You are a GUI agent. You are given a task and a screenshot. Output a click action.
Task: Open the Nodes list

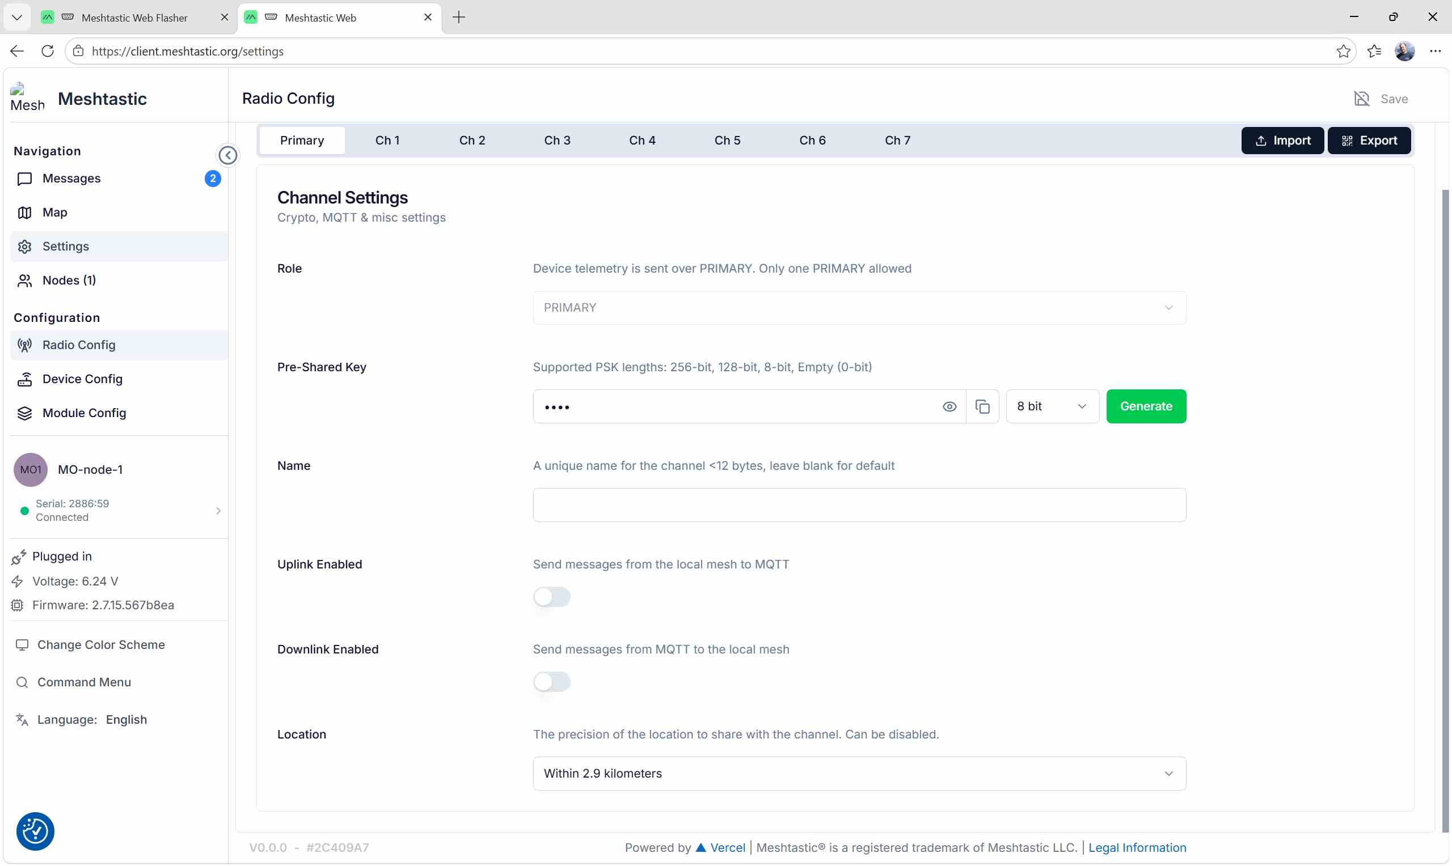click(x=69, y=280)
